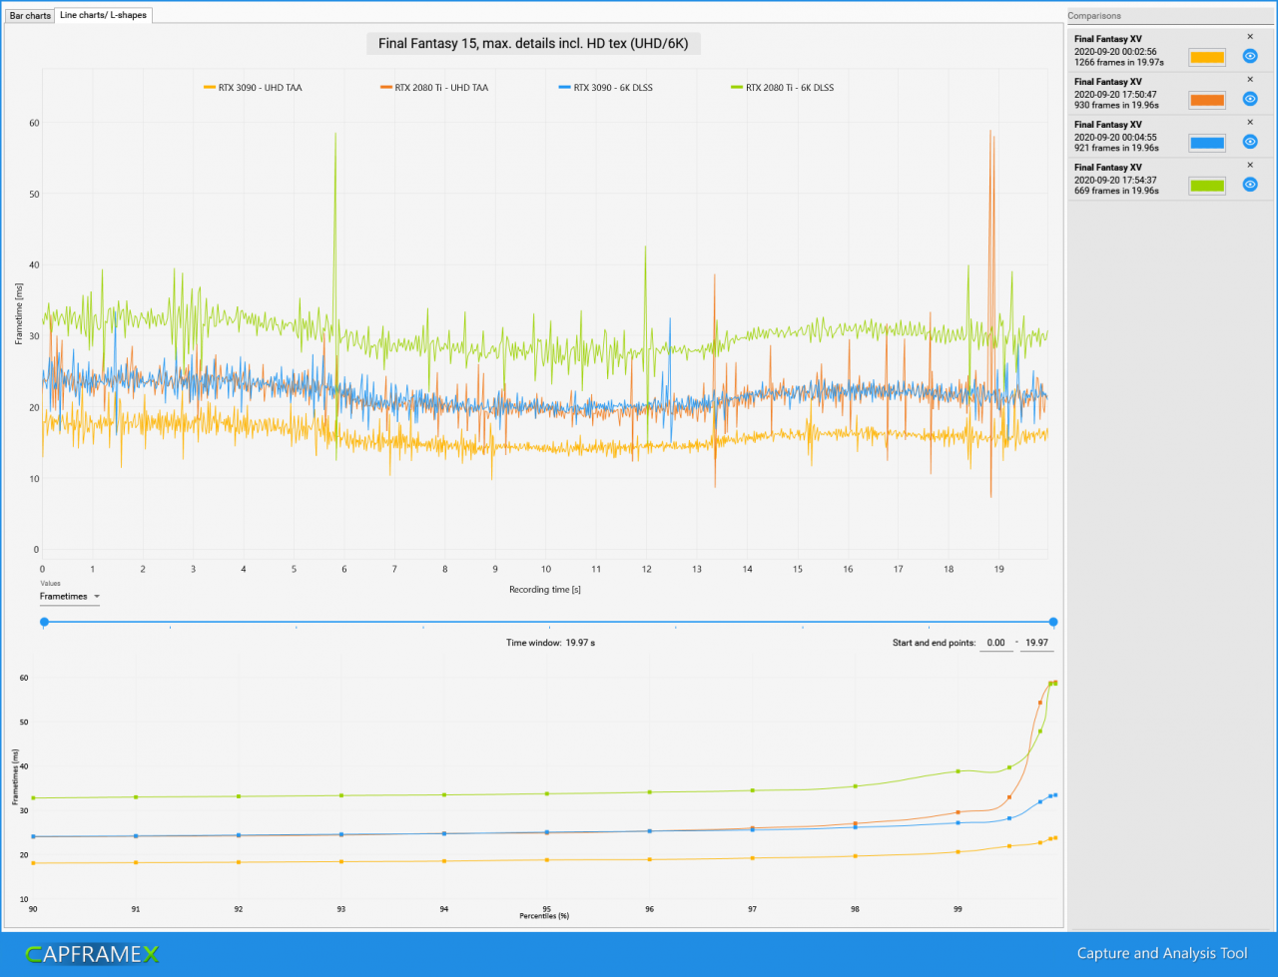Remove the first Final Fantasy XV comparison
The image size is (1278, 977).
click(1250, 36)
